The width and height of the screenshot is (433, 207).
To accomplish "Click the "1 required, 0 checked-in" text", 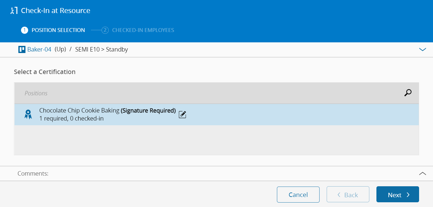I will coord(71,118).
